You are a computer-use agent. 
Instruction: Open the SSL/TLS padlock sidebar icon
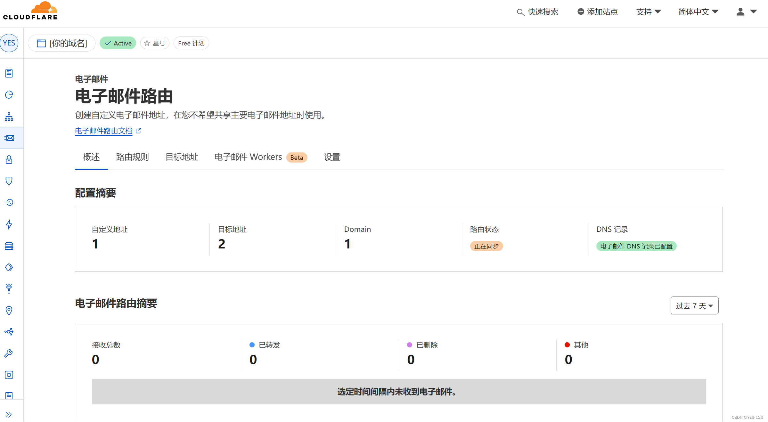[9, 159]
